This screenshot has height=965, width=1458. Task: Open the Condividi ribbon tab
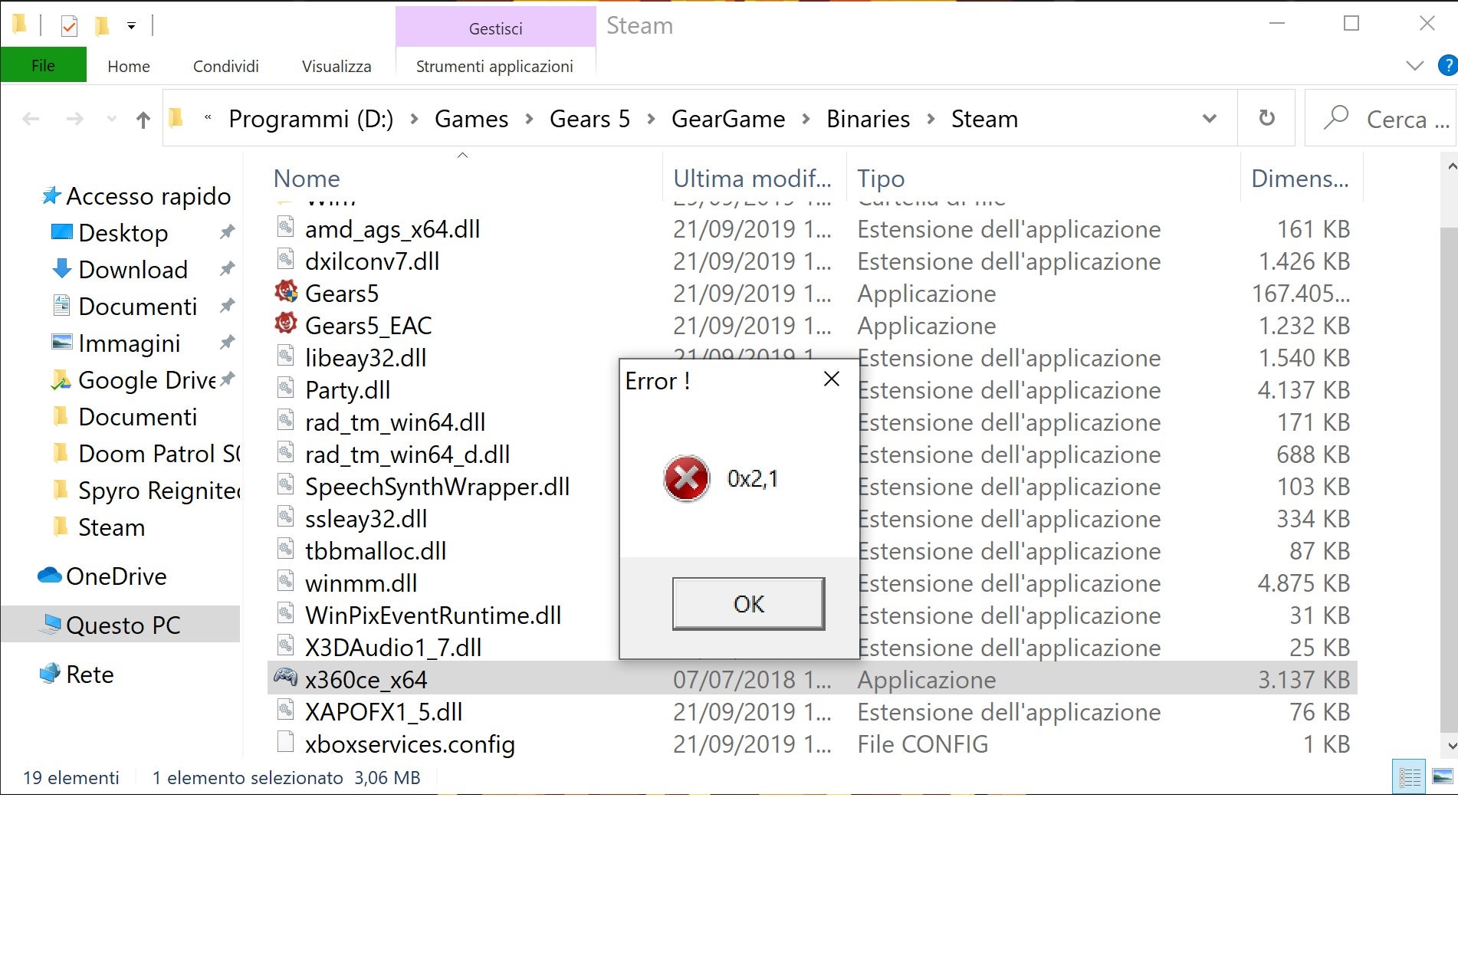[225, 66]
